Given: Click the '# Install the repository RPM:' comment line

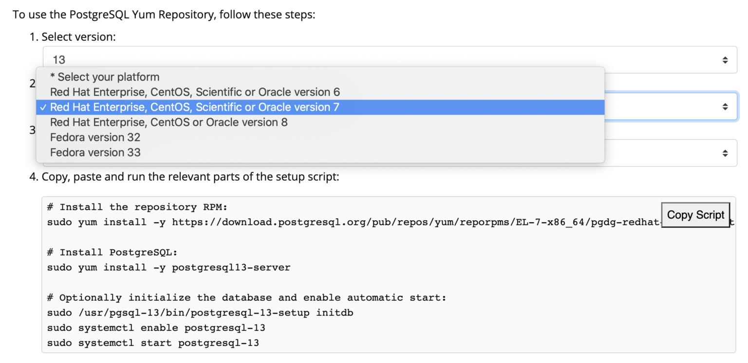Looking at the screenshot, I should pyautogui.click(x=137, y=207).
